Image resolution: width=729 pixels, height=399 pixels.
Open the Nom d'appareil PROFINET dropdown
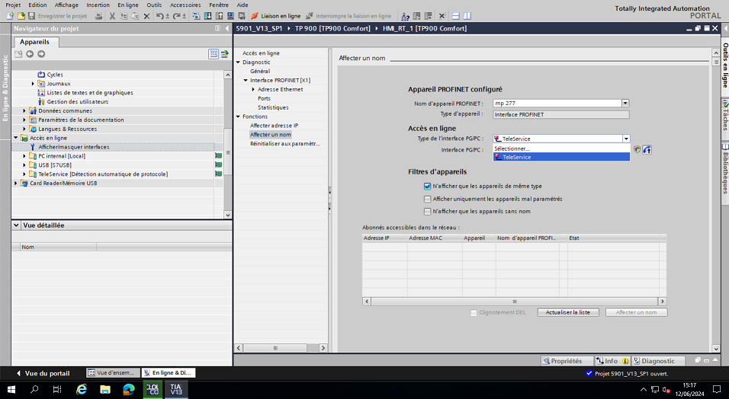coord(625,103)
